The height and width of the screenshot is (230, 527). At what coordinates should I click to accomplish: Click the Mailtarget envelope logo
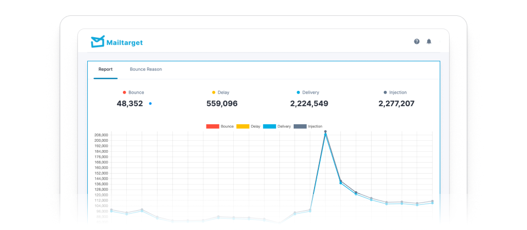pyautogui.click(x=97, y=42)
